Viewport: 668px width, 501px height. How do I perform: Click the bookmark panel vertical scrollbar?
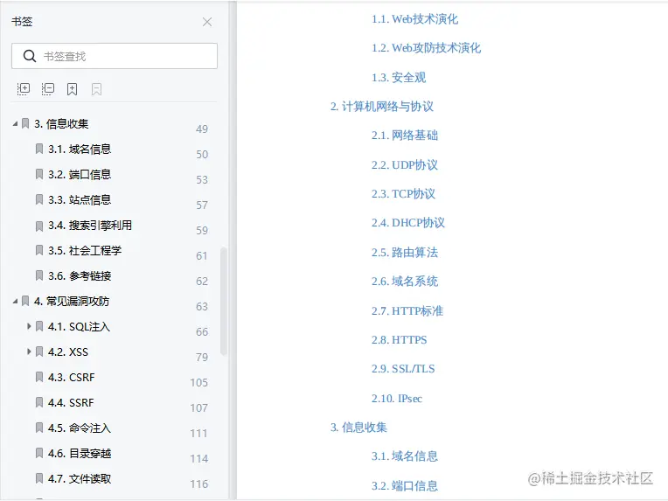click(224, 301)
